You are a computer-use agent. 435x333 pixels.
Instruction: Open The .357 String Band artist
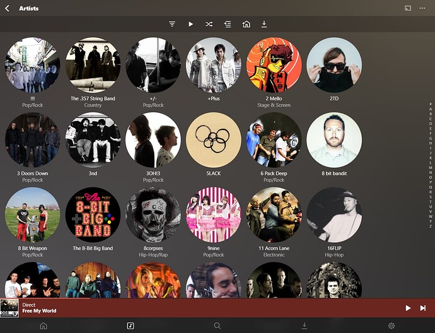(x=93, y=65)
